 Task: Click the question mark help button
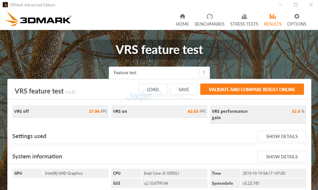204,73
